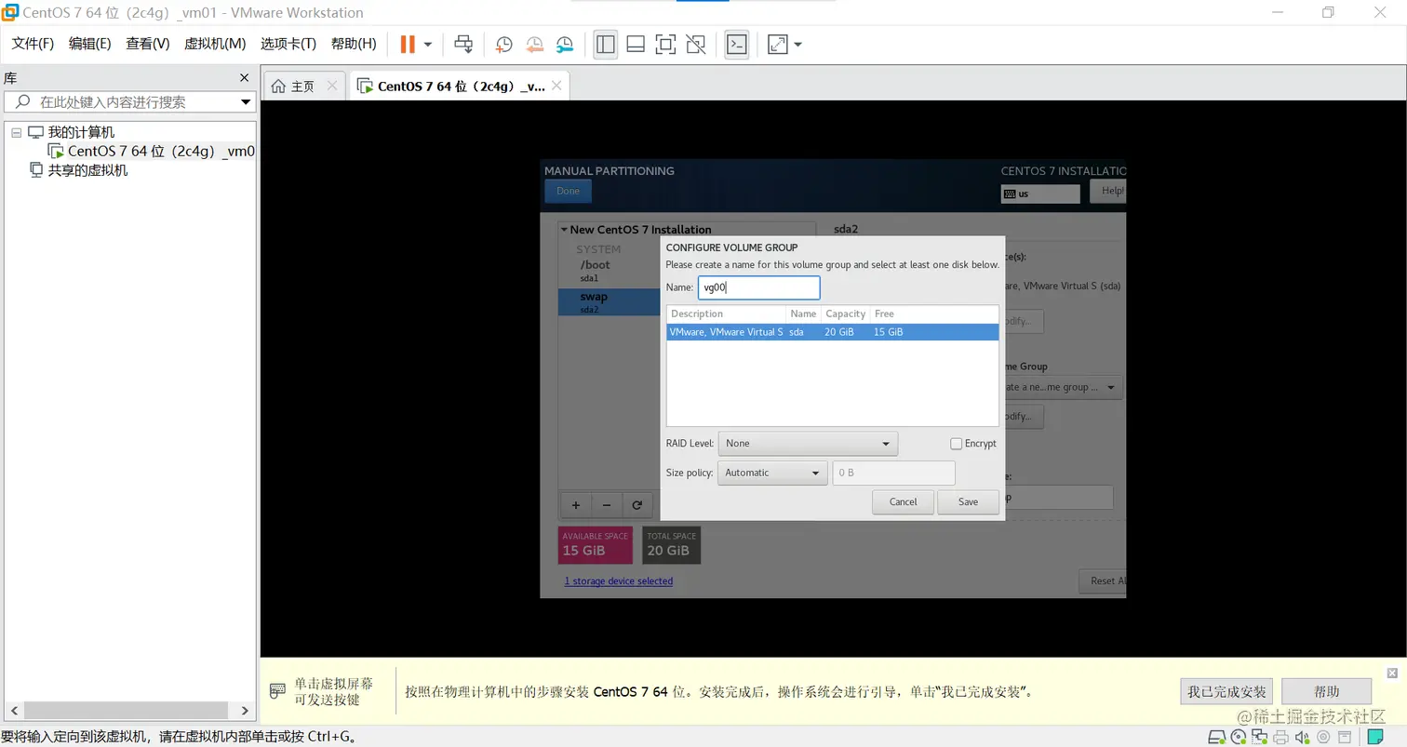Cancel the Configure Volume Group dialog
Viewport: 1407px width, 747px height.
click(903, 502)
